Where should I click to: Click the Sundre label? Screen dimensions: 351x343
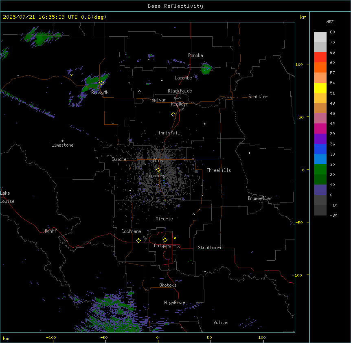coord(119,159)
